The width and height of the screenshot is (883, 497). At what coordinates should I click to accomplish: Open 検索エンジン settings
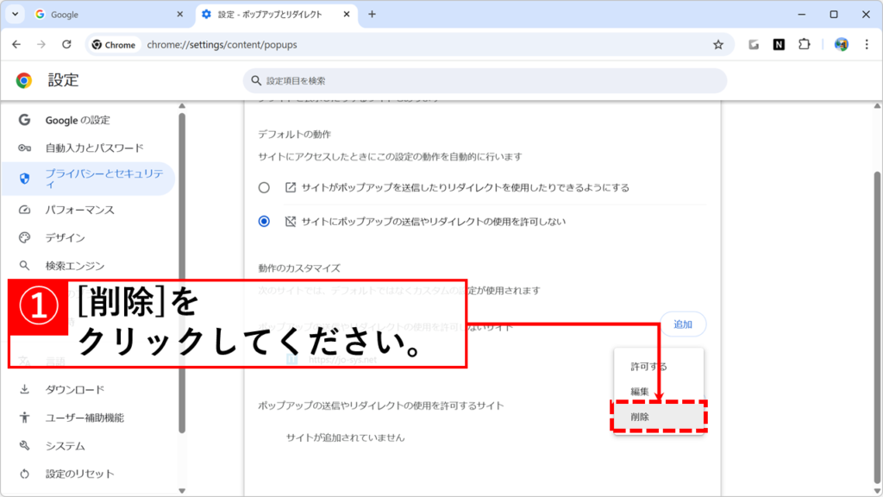(x=75, y=266)
